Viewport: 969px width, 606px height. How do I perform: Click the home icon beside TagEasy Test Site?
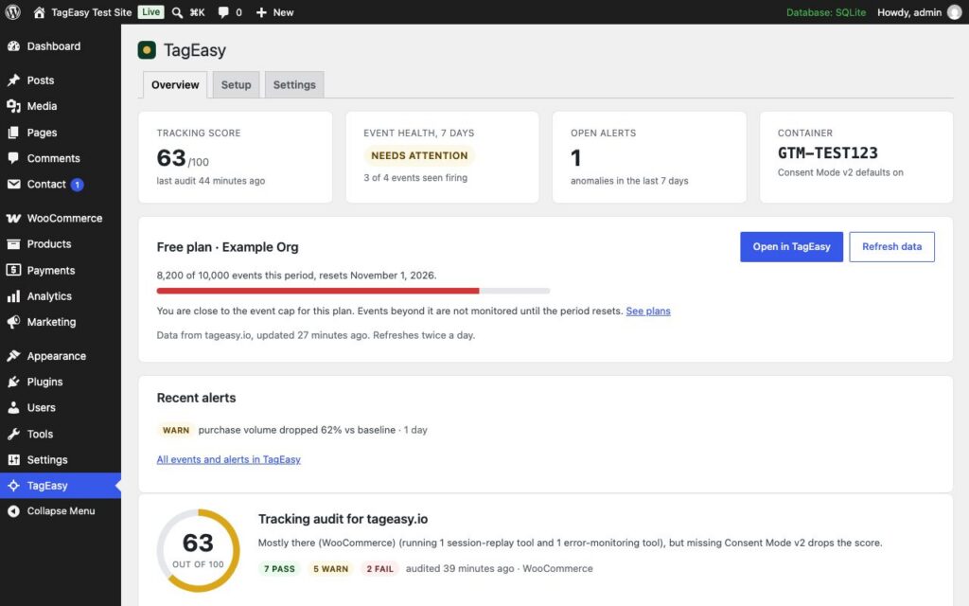[x=39, y=12]
